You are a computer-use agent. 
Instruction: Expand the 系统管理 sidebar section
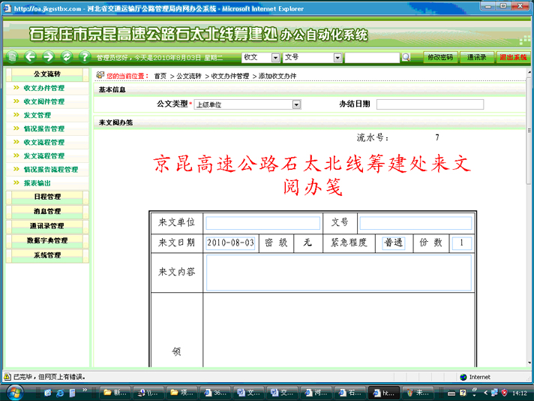47,255
